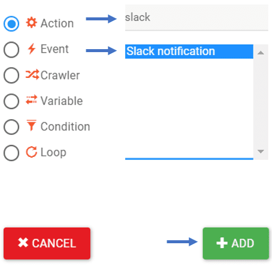Screen dimensions: 272x266
Task: Click the list's scroll down arrow
Action: click(x=261, y=152)
